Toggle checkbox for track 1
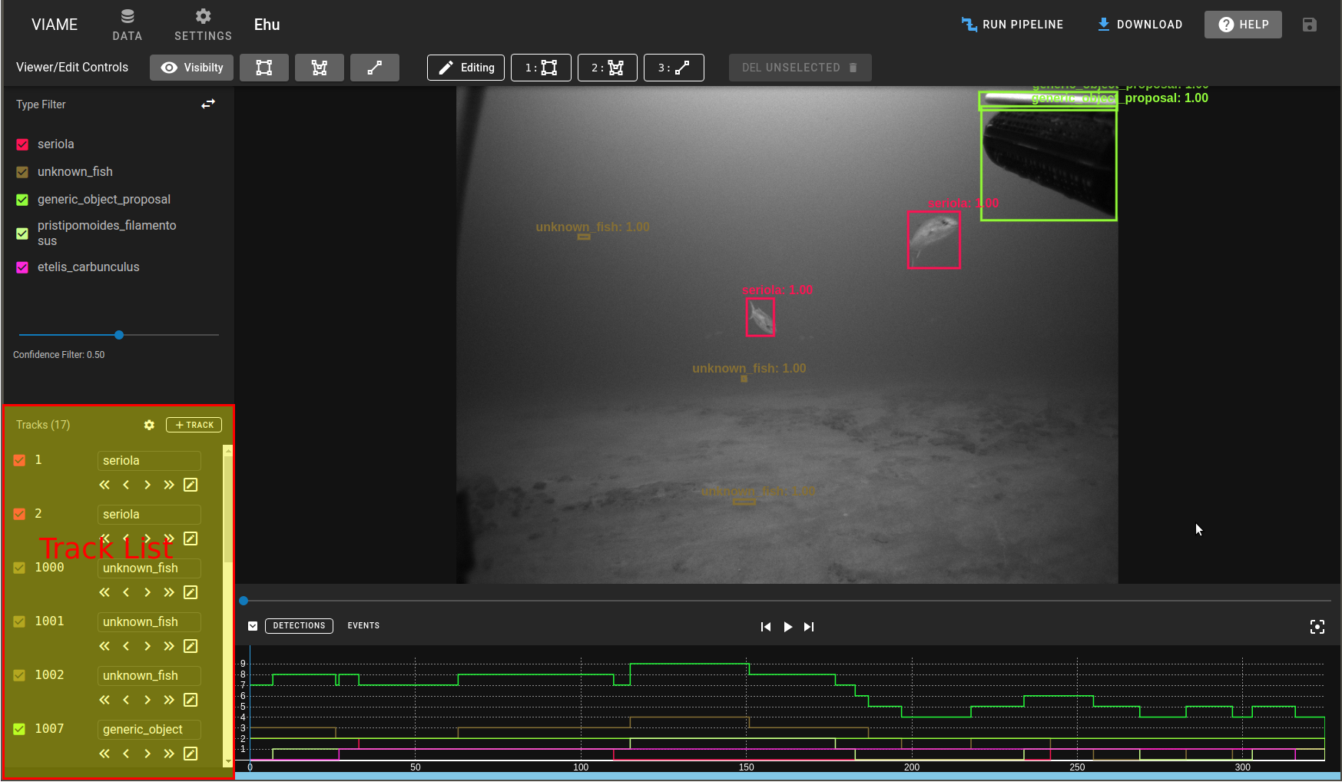The image size is (1342, 782). click(x=20, y=460)
